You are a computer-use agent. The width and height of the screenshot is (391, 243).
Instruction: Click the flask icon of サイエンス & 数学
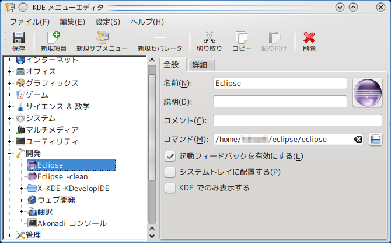click(x=20, y=106)
